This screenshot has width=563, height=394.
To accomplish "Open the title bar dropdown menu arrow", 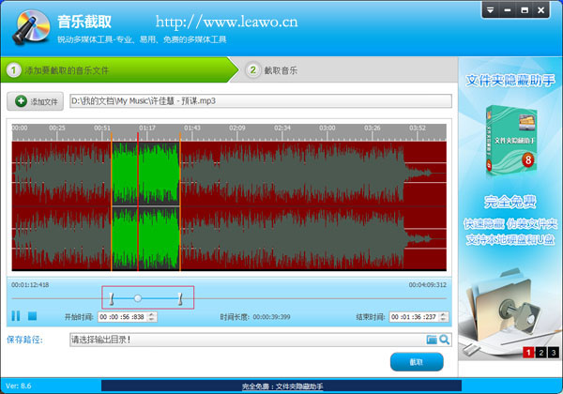I will coord(492,10).
